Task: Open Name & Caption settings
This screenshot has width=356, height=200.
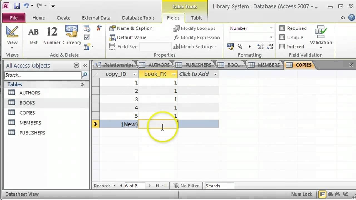Action: pos(131,28)
